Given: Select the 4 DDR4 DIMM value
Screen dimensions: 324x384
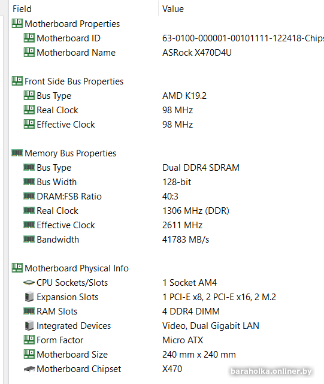Looking at the screenshot, I should (191, 312).
